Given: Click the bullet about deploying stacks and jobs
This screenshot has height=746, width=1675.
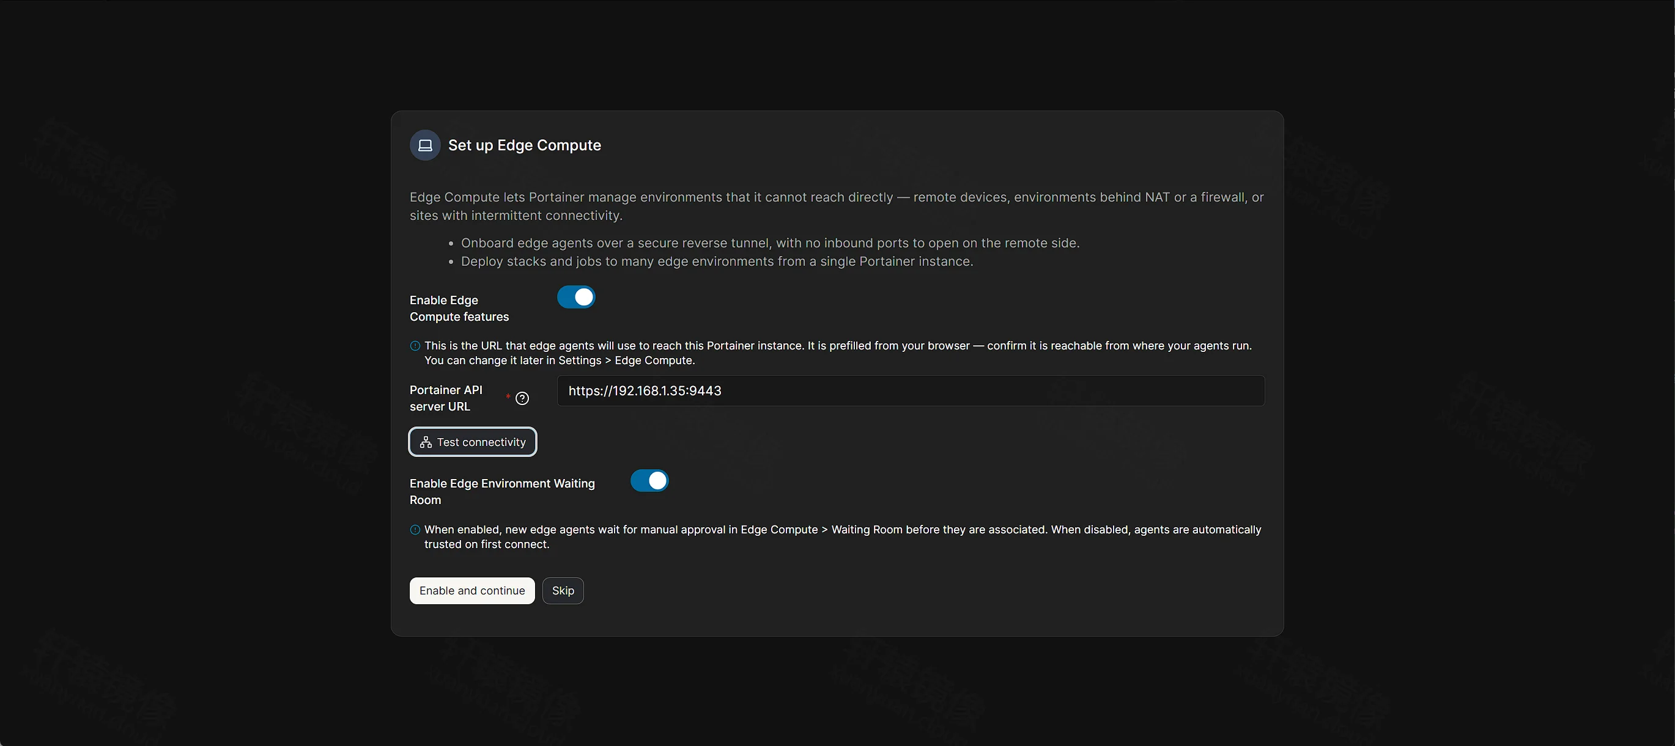Looking at the screenshot, I should pos(717,261).
